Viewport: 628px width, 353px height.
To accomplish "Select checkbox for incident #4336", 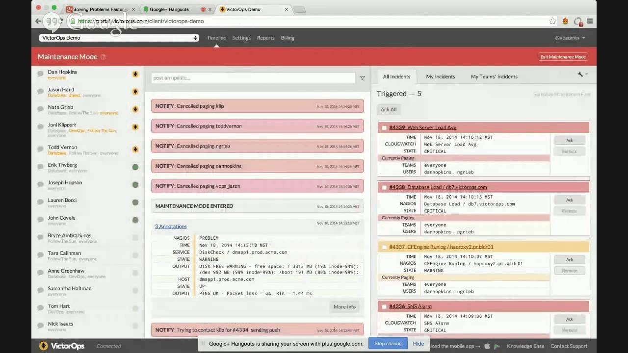I will (x=384, y=307).
